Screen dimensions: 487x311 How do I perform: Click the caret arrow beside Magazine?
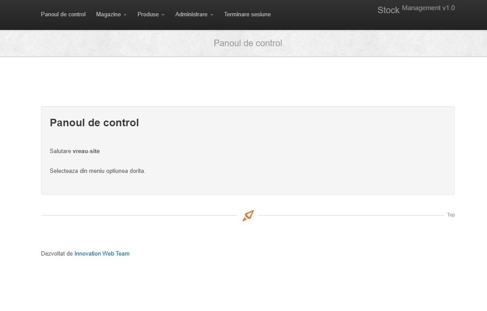point(125,15)
